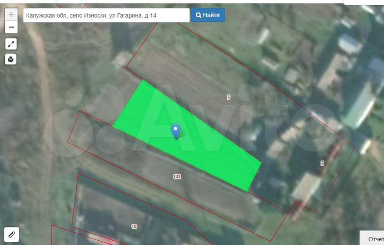384x245 pixels.
Task: Click parcel label 132
Action: [177, 176]
